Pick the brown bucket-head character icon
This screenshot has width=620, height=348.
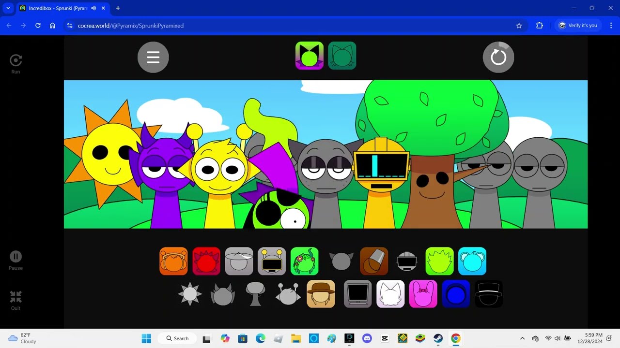374,261
